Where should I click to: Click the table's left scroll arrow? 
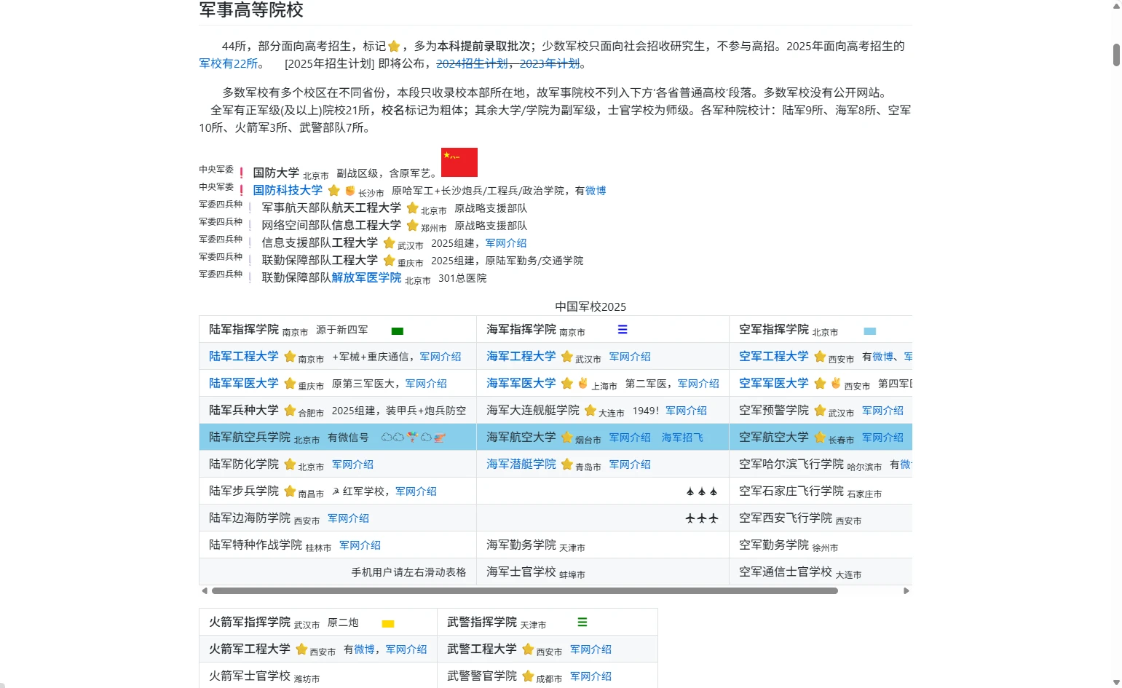coord(205,591)
